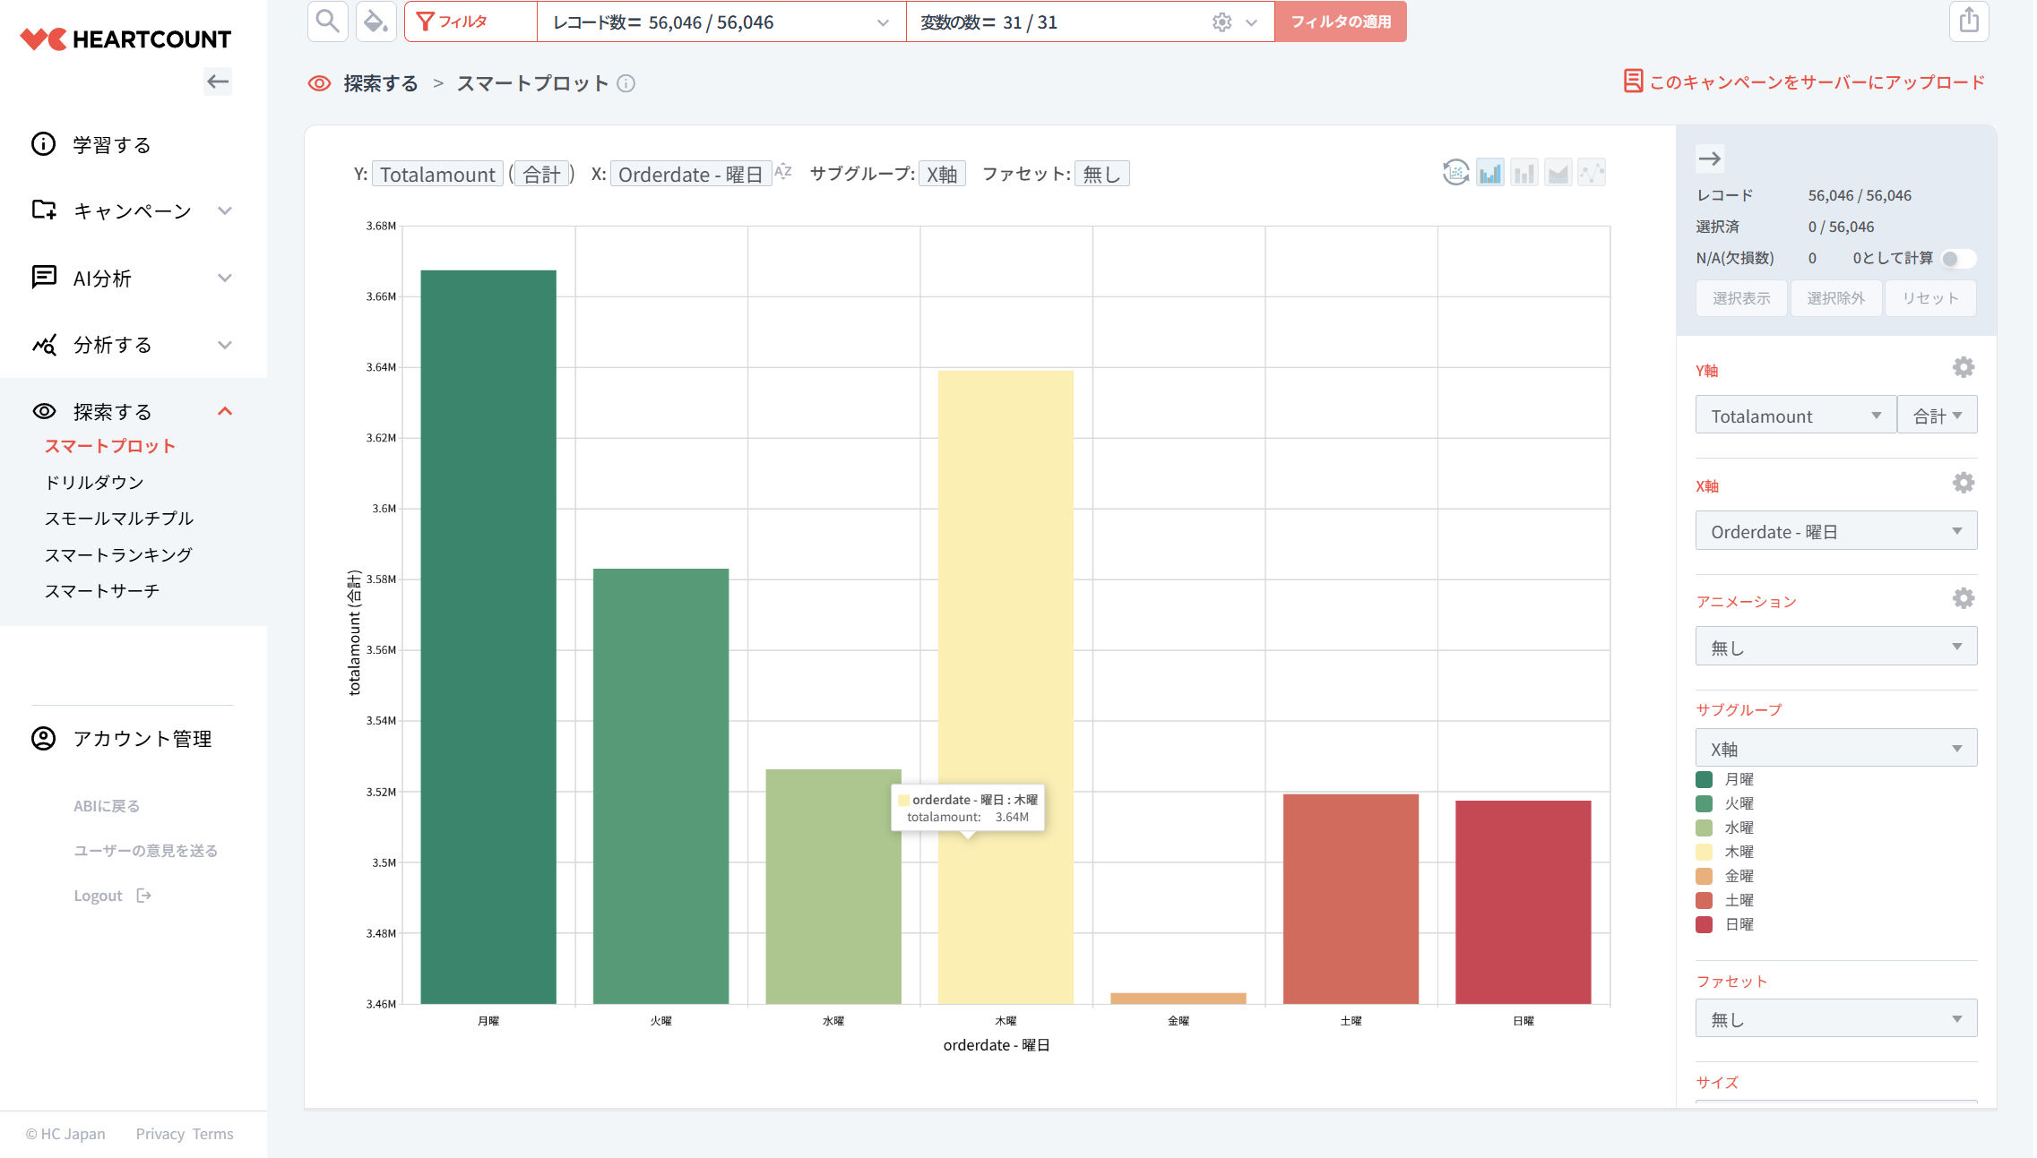
Task: Open スマートサーチ in sidebar
Action: click(x=102, y=590)
